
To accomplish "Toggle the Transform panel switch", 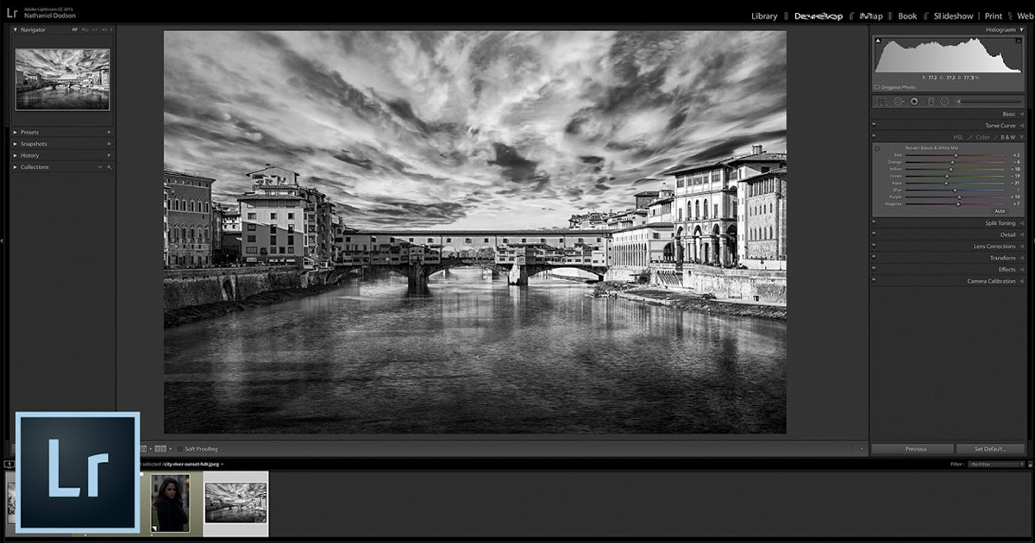I will (x=874, y=258).
